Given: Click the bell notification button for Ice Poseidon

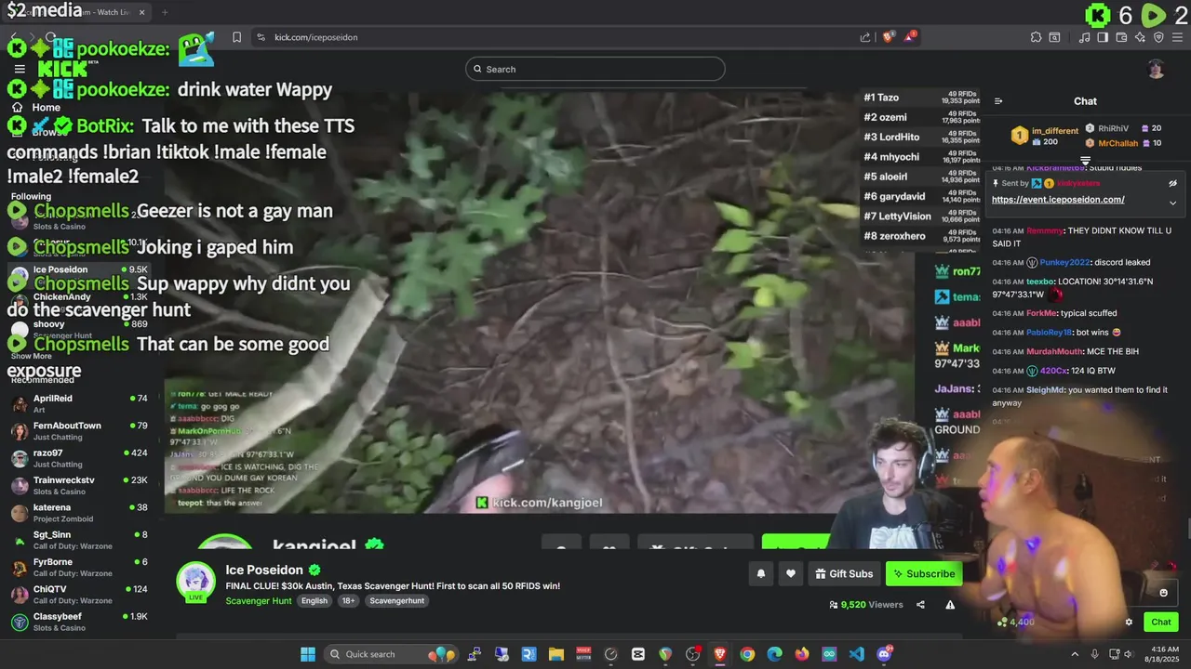Looking at the screenshot, I should pyautogui.click(x=760, y=574).
